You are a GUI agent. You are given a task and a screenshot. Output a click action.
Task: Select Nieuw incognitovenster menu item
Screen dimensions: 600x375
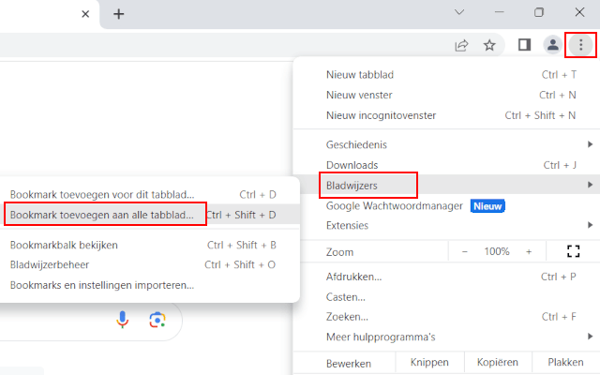pyautogui.click(x=382, y=115)
